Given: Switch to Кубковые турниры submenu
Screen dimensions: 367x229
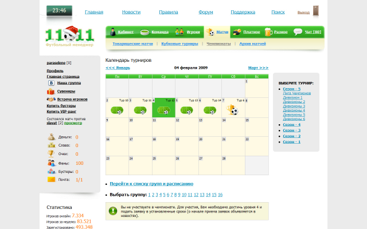Looking at the screenshot, I should [x=179, y=44].
